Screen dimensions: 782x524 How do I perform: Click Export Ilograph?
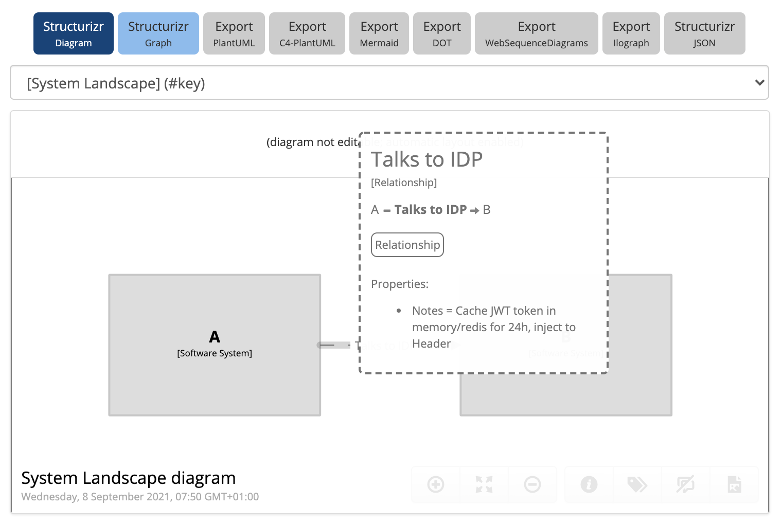[631, 33]
